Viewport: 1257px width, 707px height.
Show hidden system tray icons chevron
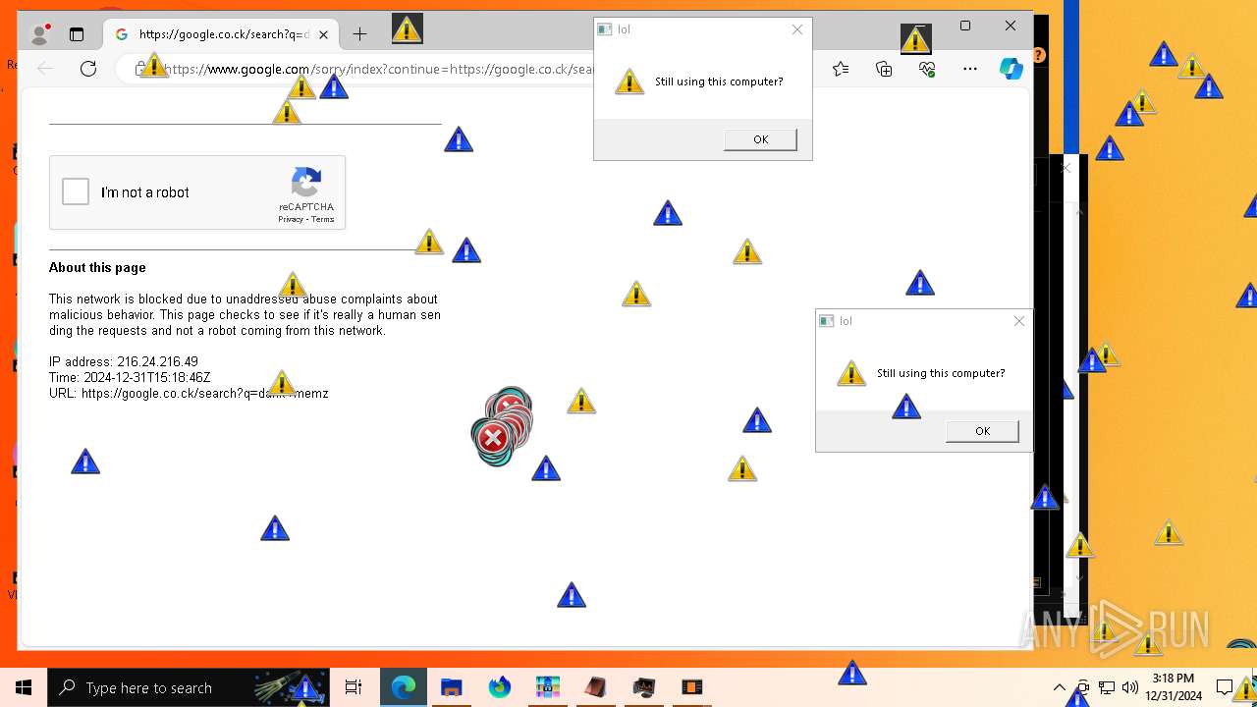click(x=1059, y=687)
